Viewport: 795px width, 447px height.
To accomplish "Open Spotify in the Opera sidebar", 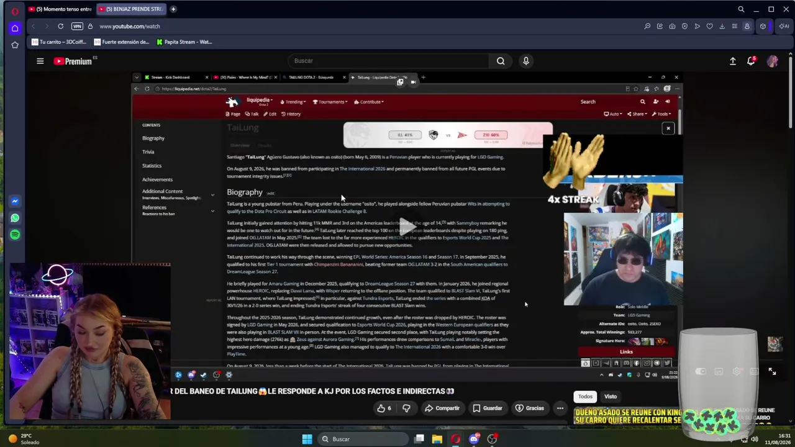I will pos(15,235).
